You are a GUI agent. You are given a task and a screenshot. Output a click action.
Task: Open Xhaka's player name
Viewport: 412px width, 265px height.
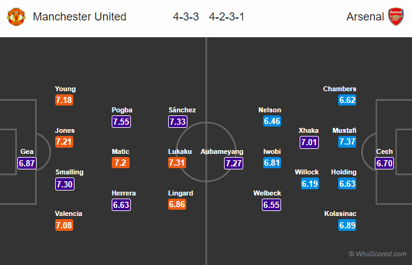[x=308, y=130]
